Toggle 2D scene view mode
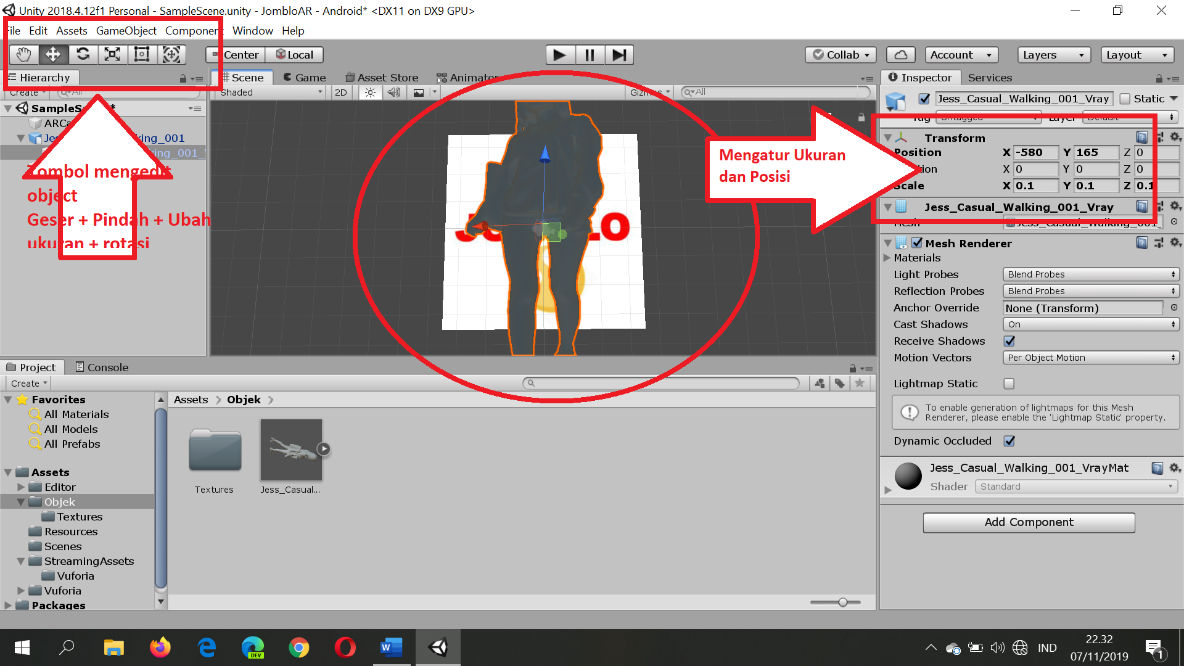 [x=340, y=92]
